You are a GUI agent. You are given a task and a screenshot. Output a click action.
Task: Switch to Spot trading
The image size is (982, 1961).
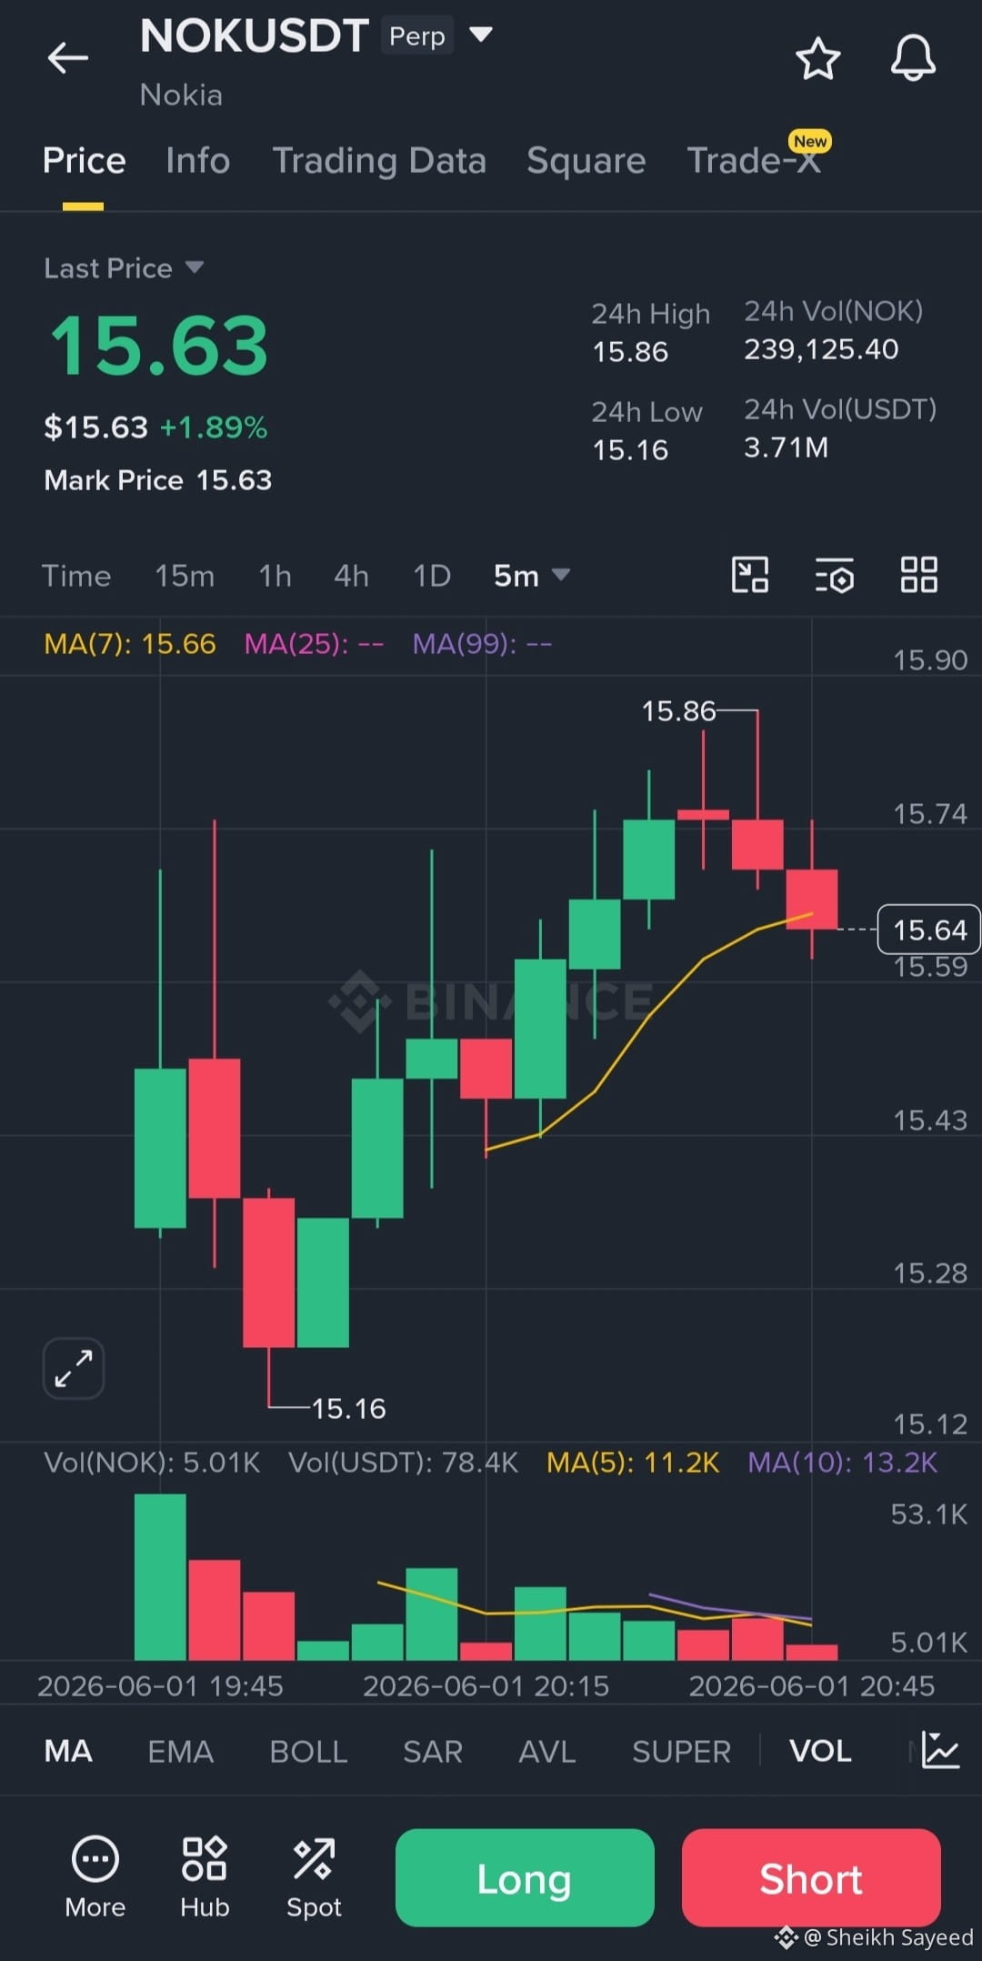[x=314, y=1876]
